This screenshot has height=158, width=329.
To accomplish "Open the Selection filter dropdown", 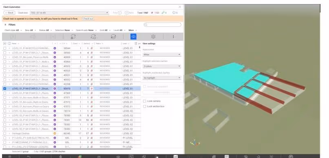I will click(x=64, y=30).
